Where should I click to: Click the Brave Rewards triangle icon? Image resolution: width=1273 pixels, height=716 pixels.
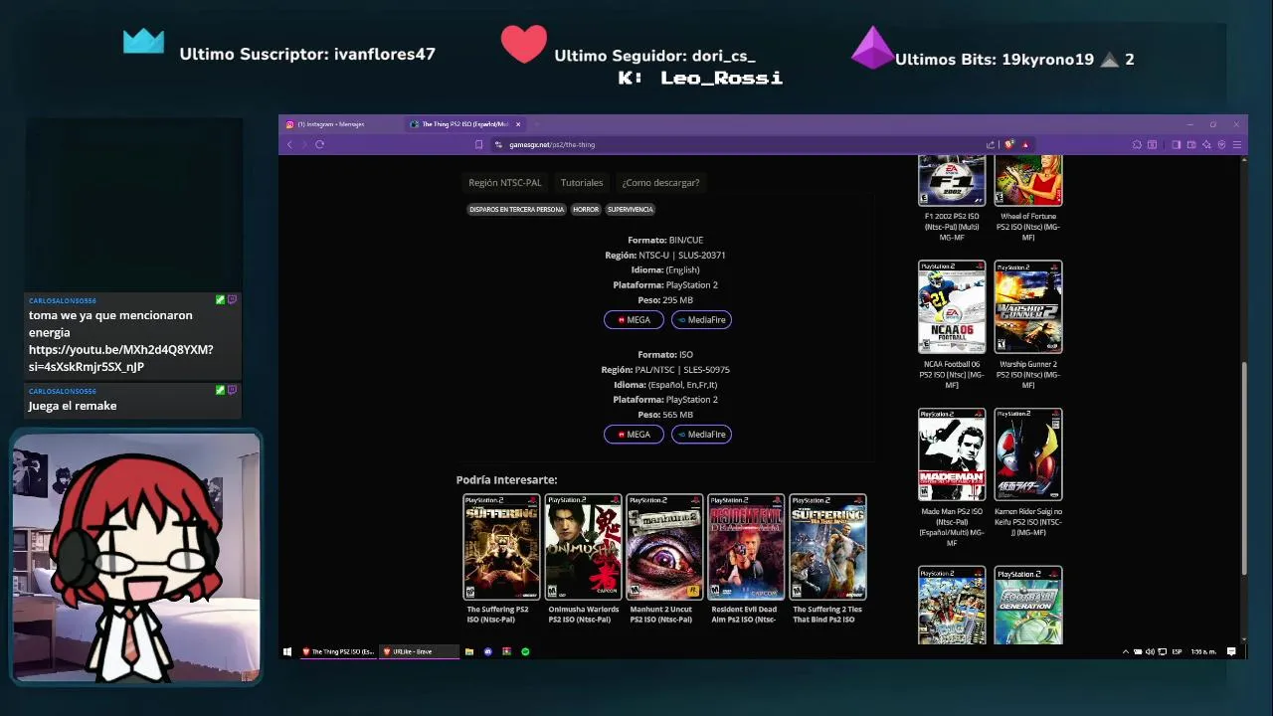1024,144
